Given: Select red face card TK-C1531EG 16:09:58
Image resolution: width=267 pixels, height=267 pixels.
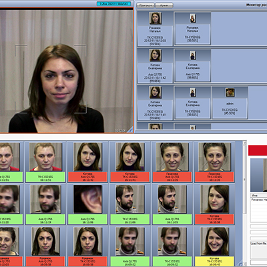Looking at the screenshot, I should (87, 246).
